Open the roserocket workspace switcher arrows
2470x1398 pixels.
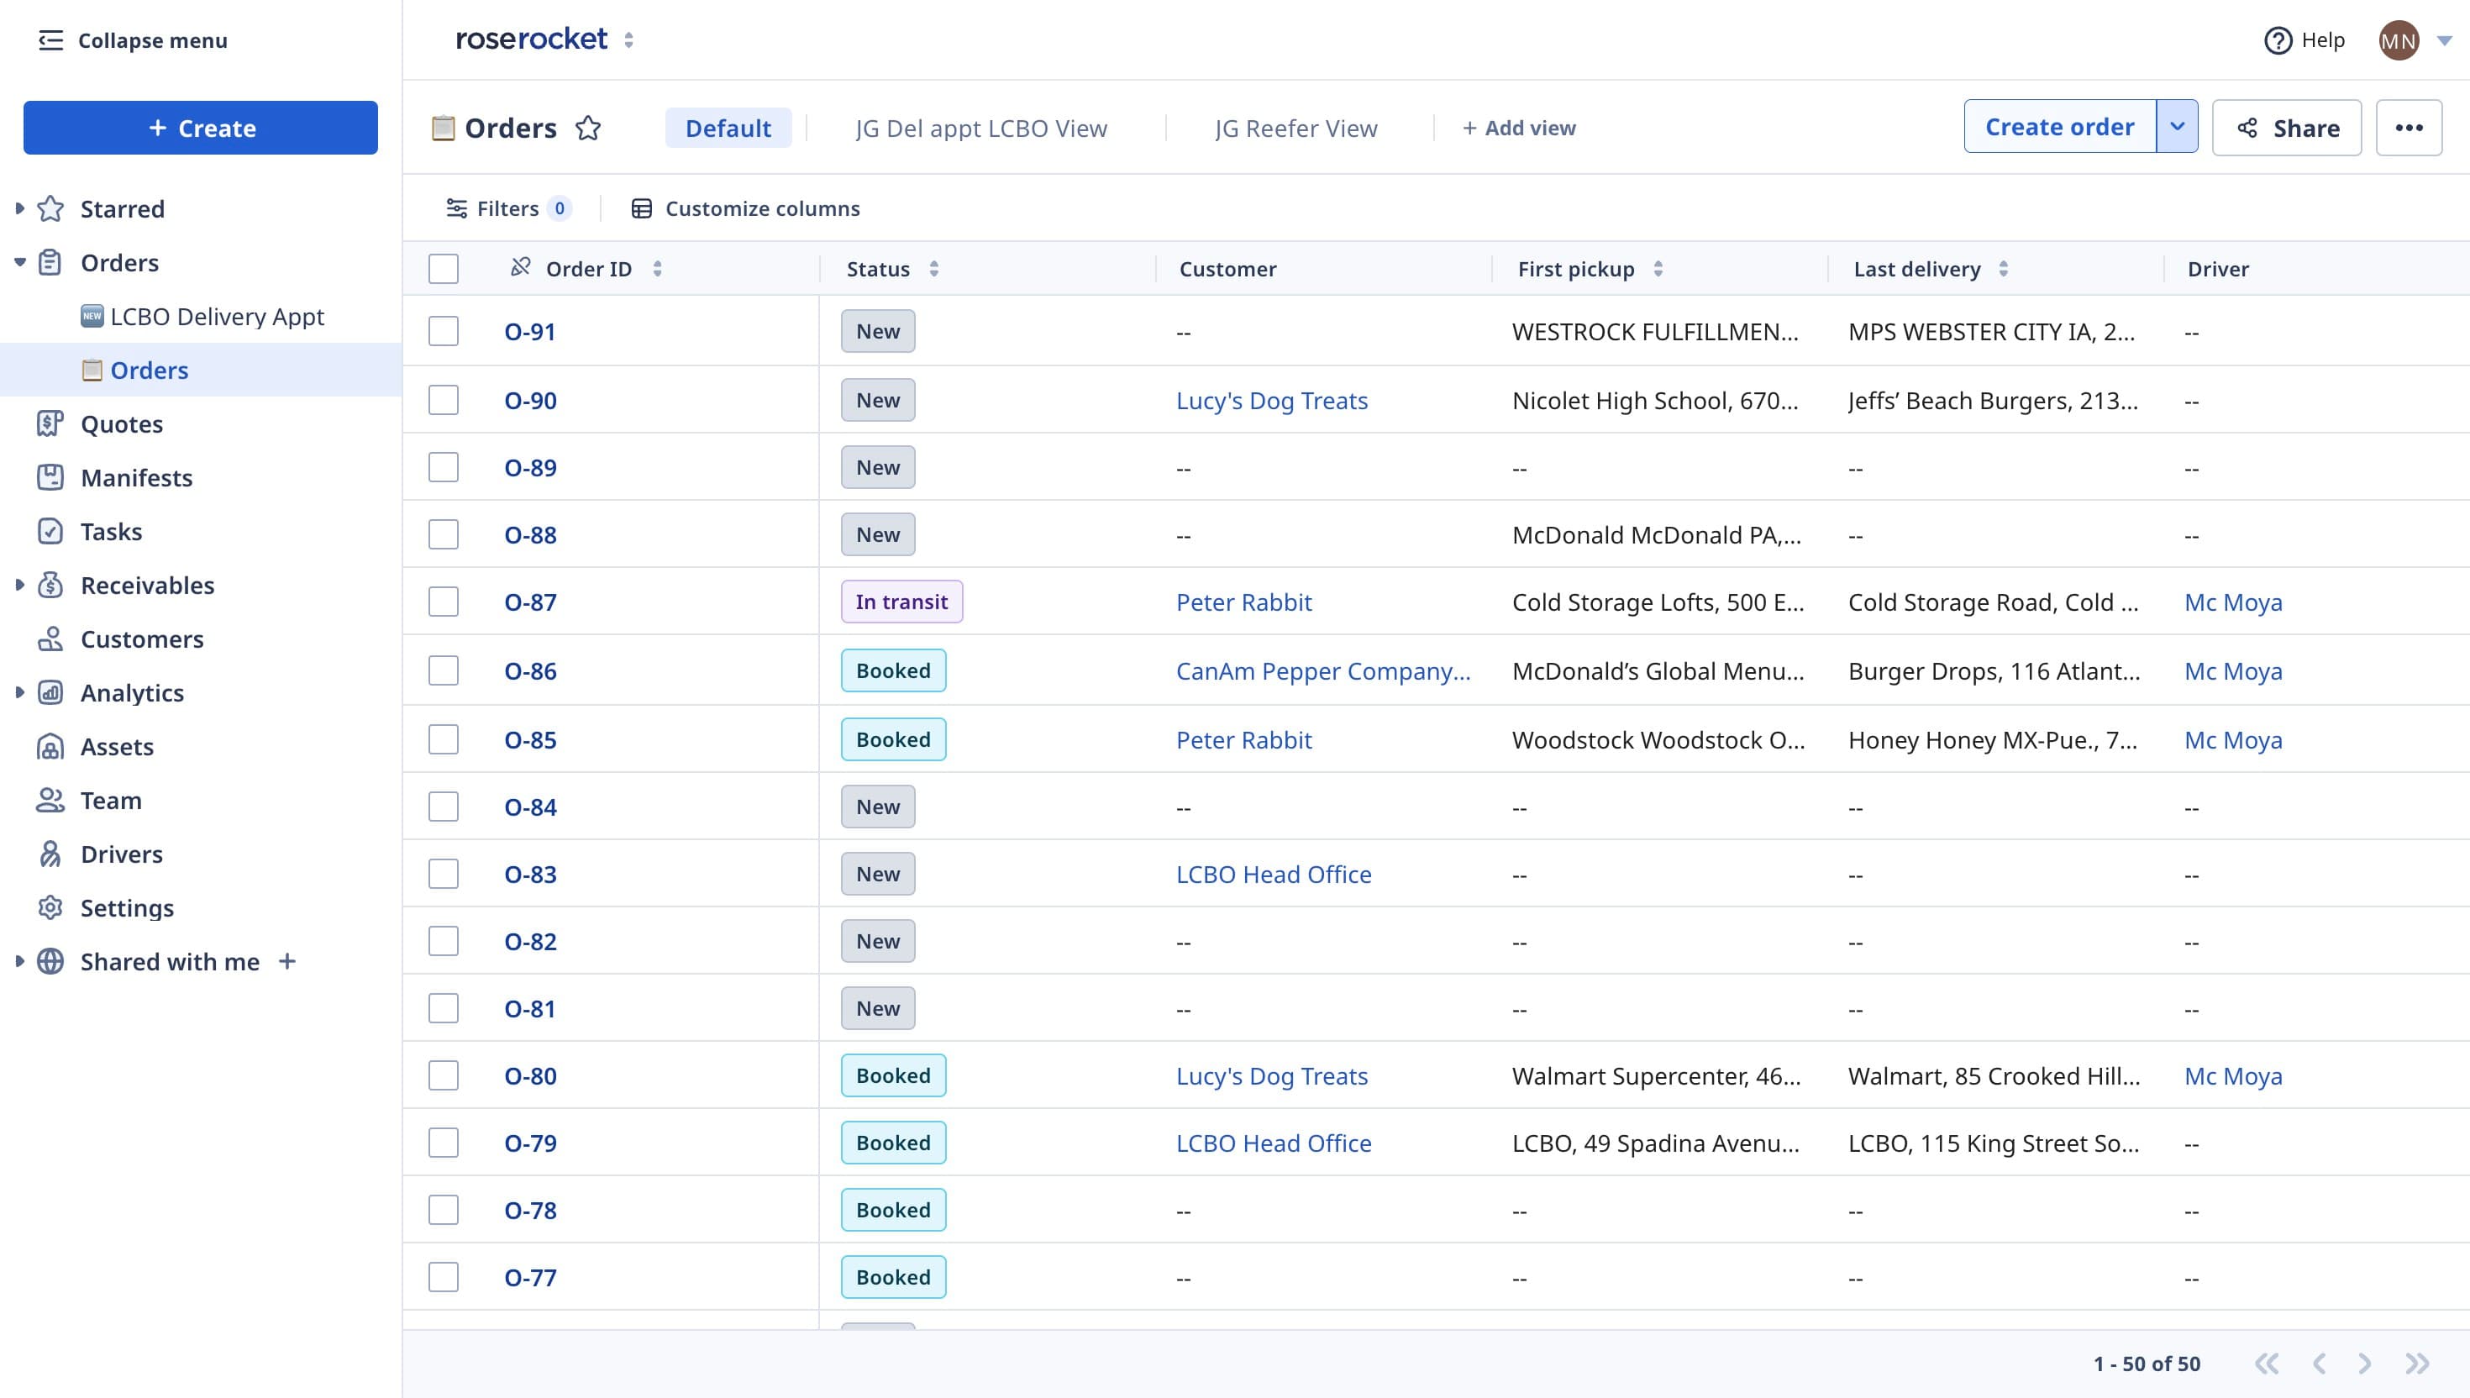[x=628, y=40]
